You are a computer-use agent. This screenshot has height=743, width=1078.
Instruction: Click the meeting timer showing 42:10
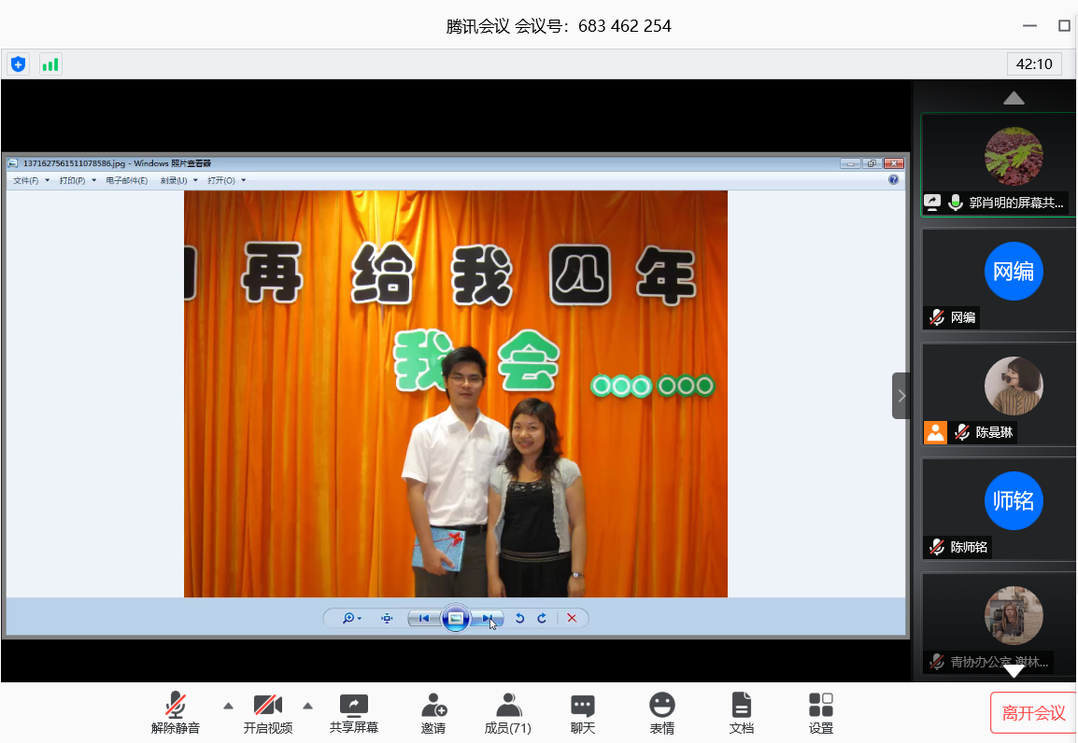[1034, 64]
